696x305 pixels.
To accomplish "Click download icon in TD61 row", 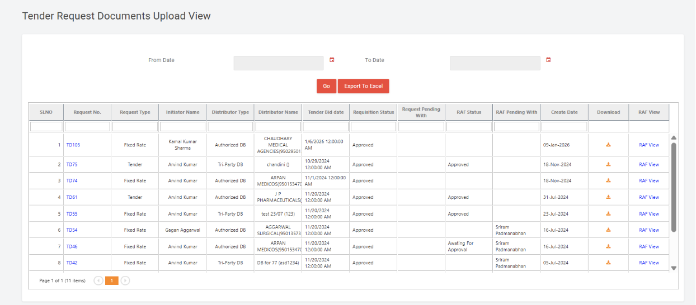I will pos(608,197).
